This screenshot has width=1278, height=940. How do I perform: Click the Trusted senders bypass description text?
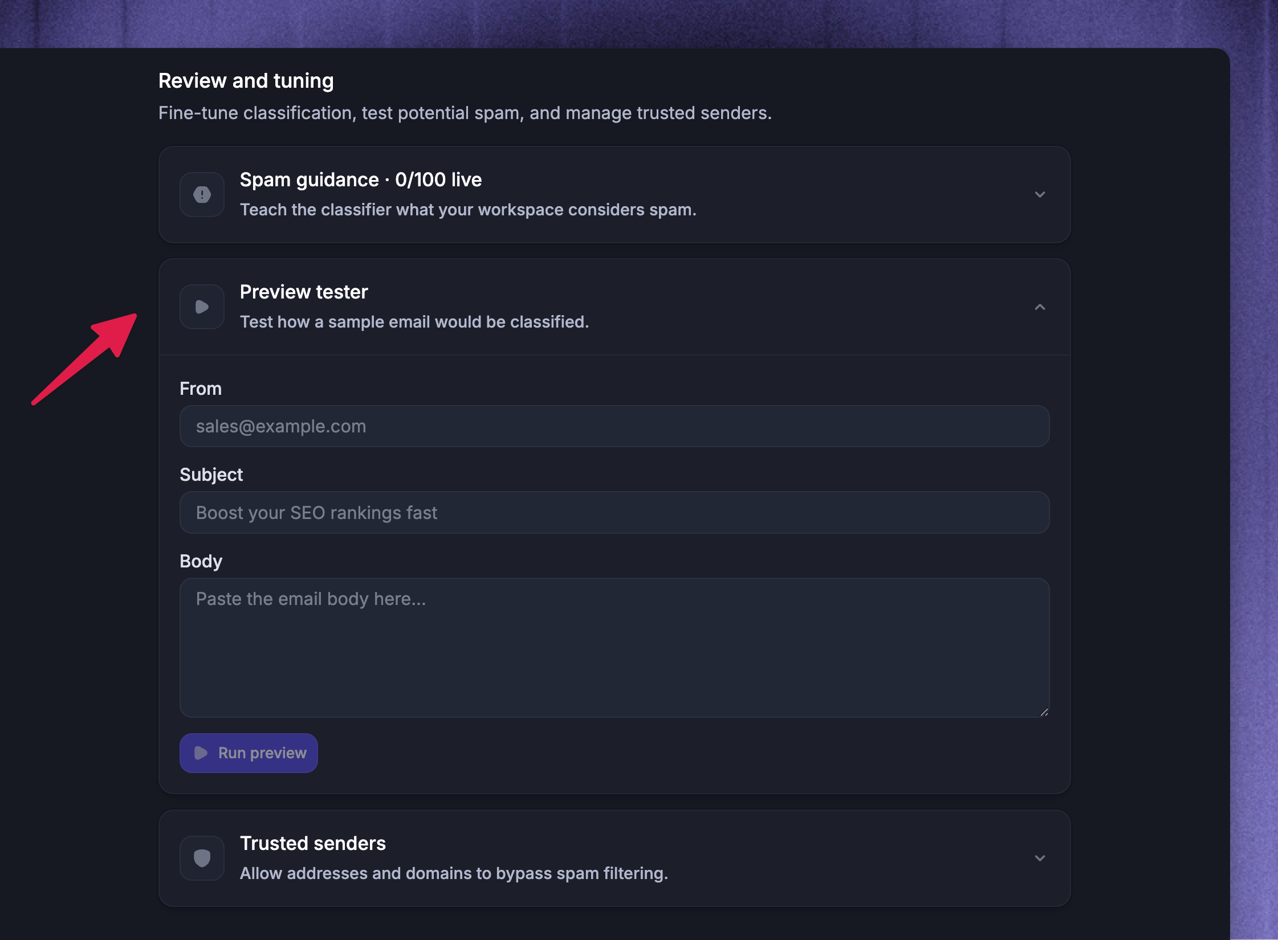(x=454, y=873)
